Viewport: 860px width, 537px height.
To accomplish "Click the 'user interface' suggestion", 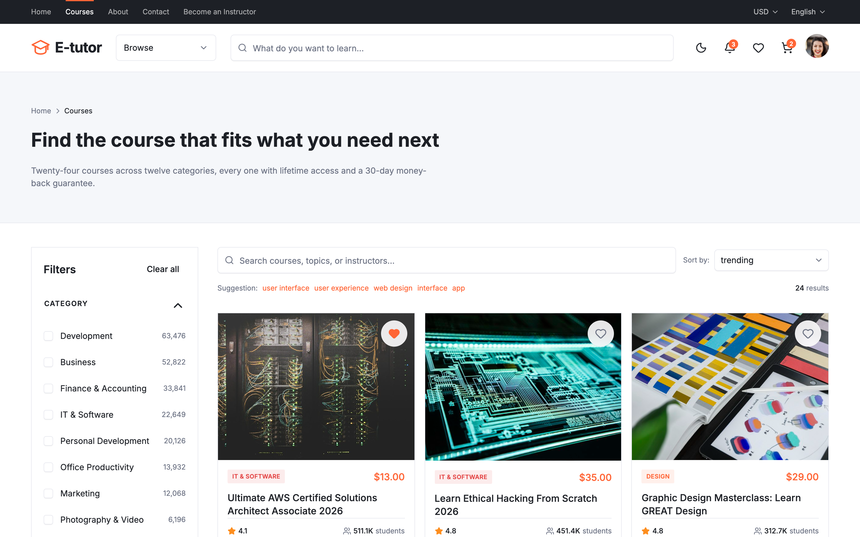I will click(286, 288).
